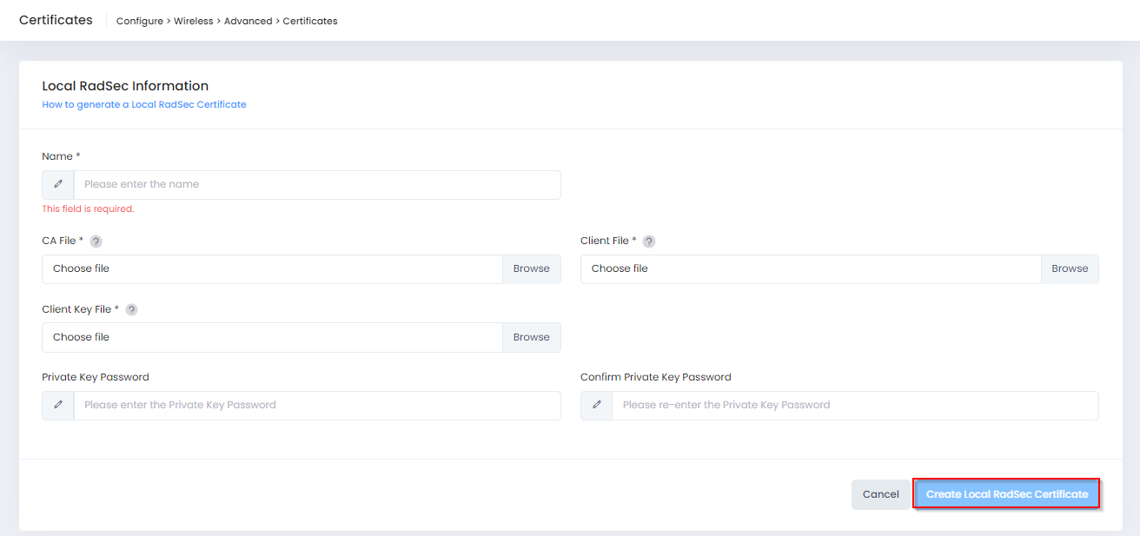This screenshot has width=1140, height=536.
Task: Browse for the Client Key File
Action: (x=531, y=338)
